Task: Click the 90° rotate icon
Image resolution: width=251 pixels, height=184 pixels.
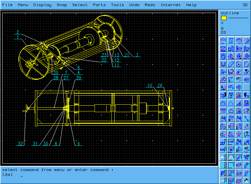Action: tap(247, 150)
